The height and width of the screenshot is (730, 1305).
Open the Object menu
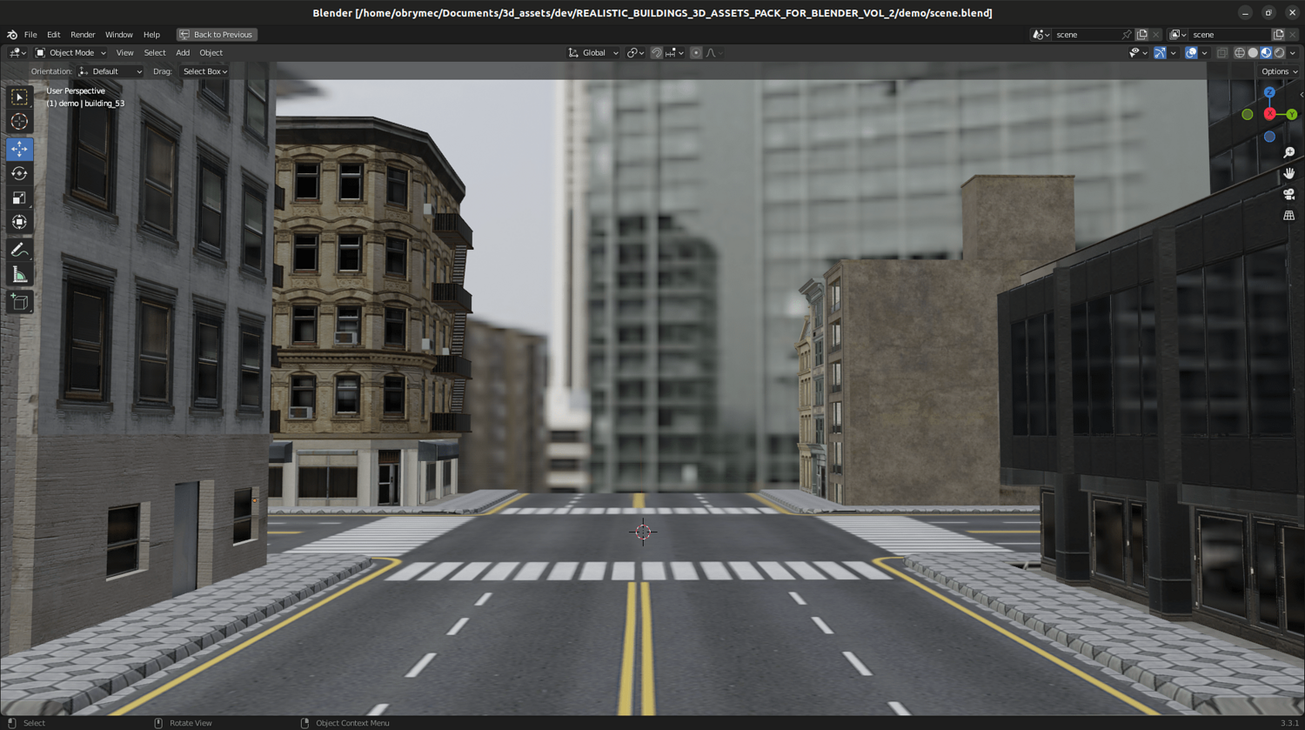pos(211,53)
